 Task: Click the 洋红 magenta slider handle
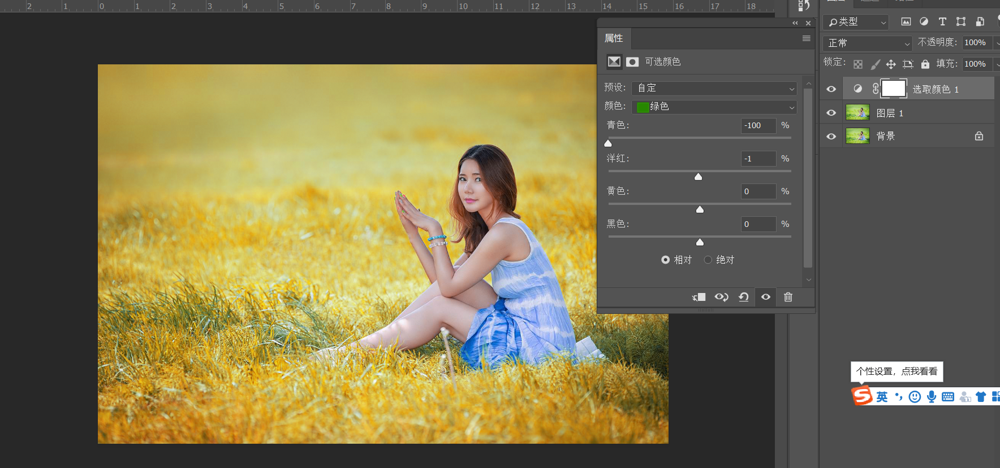tap(699, 177)
